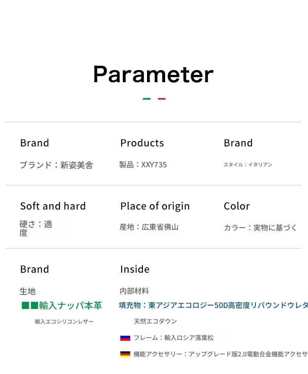The image size is (308, 374).
Task: Click product code XXY735
Action: [154, 165]
